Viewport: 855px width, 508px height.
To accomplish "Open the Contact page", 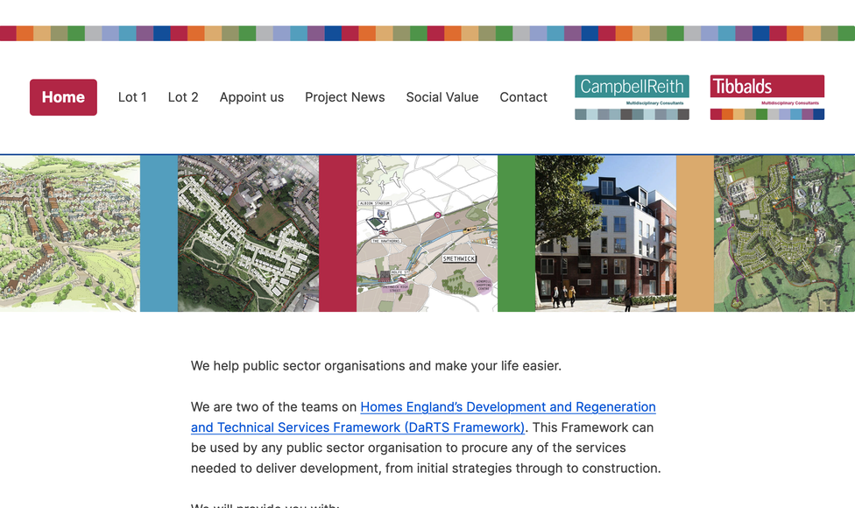I will point(523,97).
